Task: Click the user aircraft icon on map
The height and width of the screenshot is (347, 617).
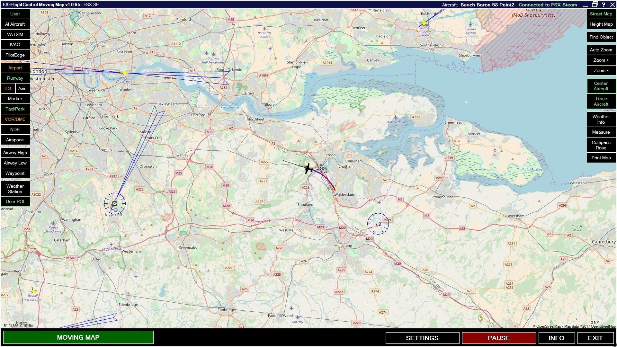Action: [308, 168]
